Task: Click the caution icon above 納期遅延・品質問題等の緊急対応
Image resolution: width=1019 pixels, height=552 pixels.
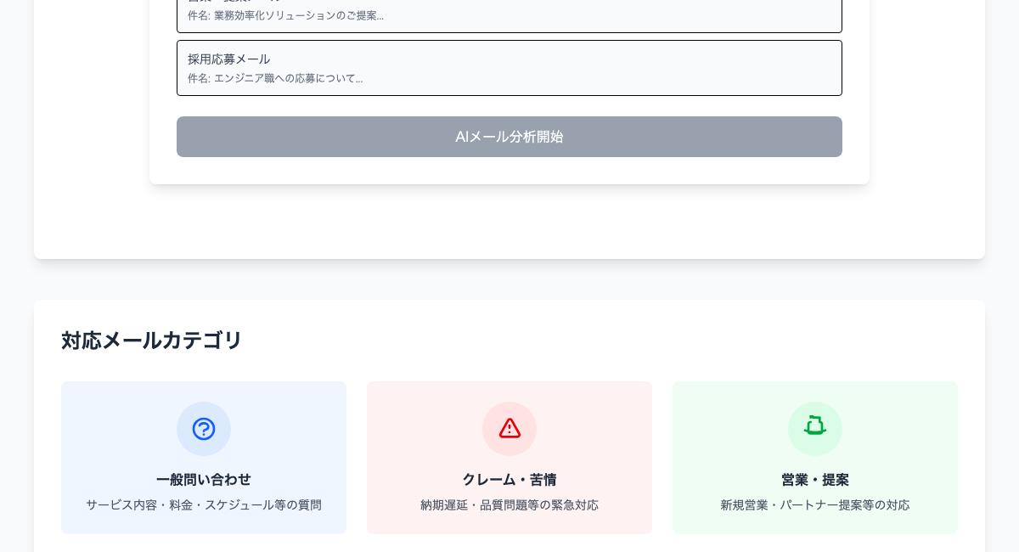Action: point(509,429)
